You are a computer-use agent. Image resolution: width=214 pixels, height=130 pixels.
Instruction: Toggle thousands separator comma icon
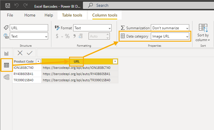[x=74, y=36]
